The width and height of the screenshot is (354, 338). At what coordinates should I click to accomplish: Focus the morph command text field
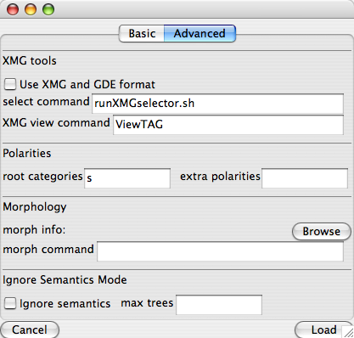tap(220, 251)
